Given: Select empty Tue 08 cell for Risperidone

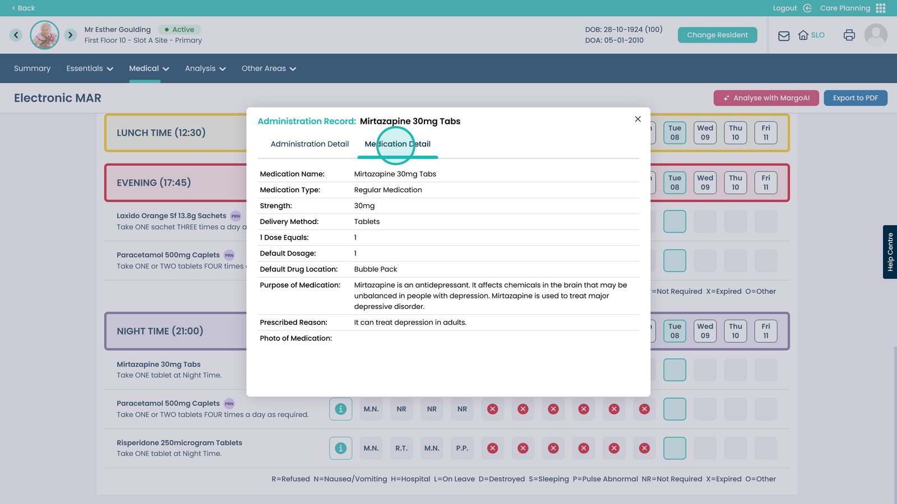Looking at the screenshot, I should tap(674, 448).
